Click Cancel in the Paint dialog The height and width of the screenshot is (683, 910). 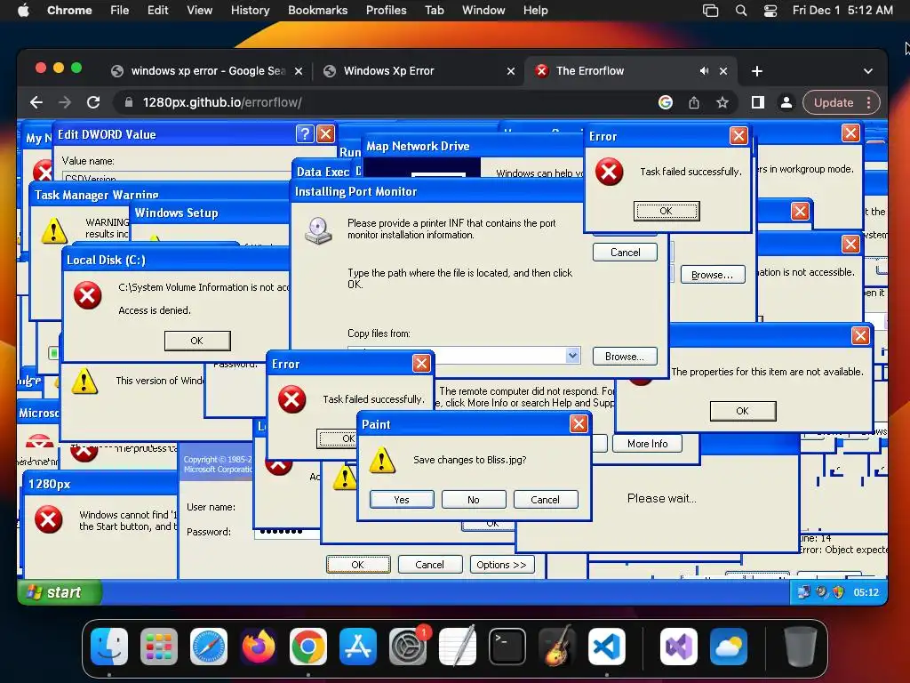(x=545, y=500)
